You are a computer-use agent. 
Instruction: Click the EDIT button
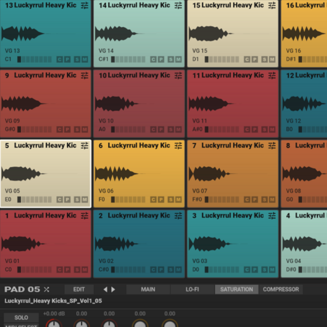point(79,289)
